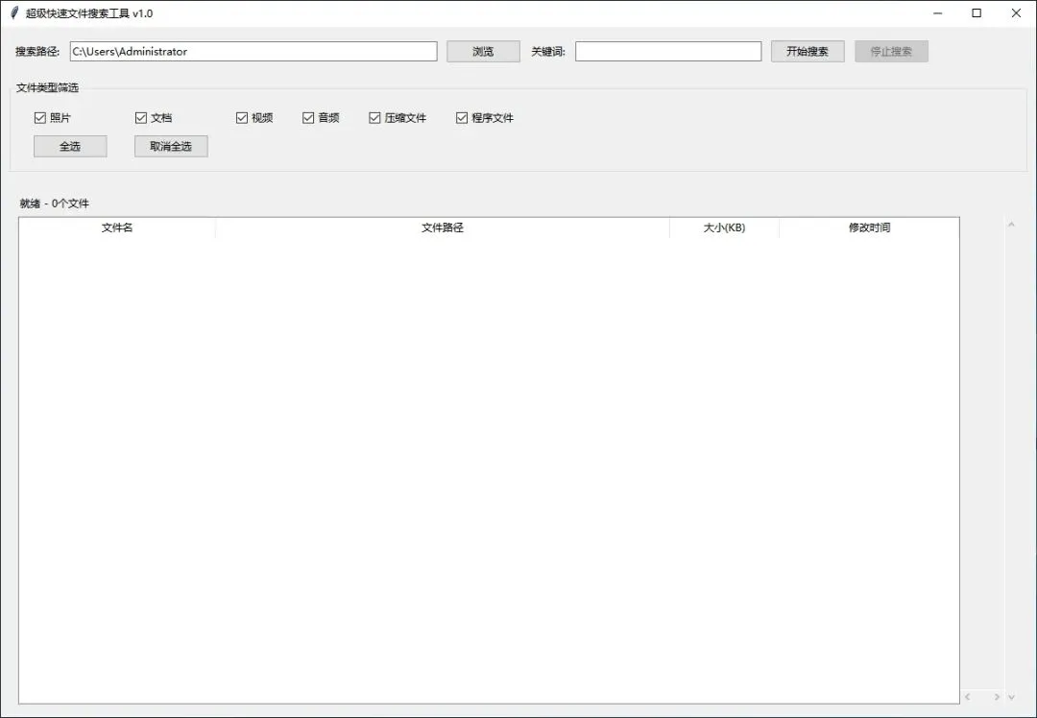1037x718 pixels.
Task: Click the horizontal scrollbar right arrow
Action: click(x=997, y=697)
